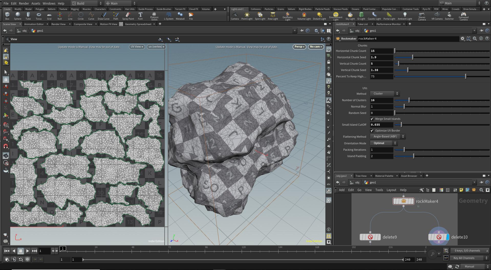Screen dimensions: 491x270
Task: Switch to the Geometry Spreadsheet tab
Action: coord(138,24)
